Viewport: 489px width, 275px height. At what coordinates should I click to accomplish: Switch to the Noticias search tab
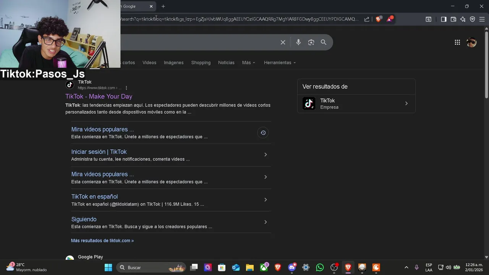(x=226, y=63)
